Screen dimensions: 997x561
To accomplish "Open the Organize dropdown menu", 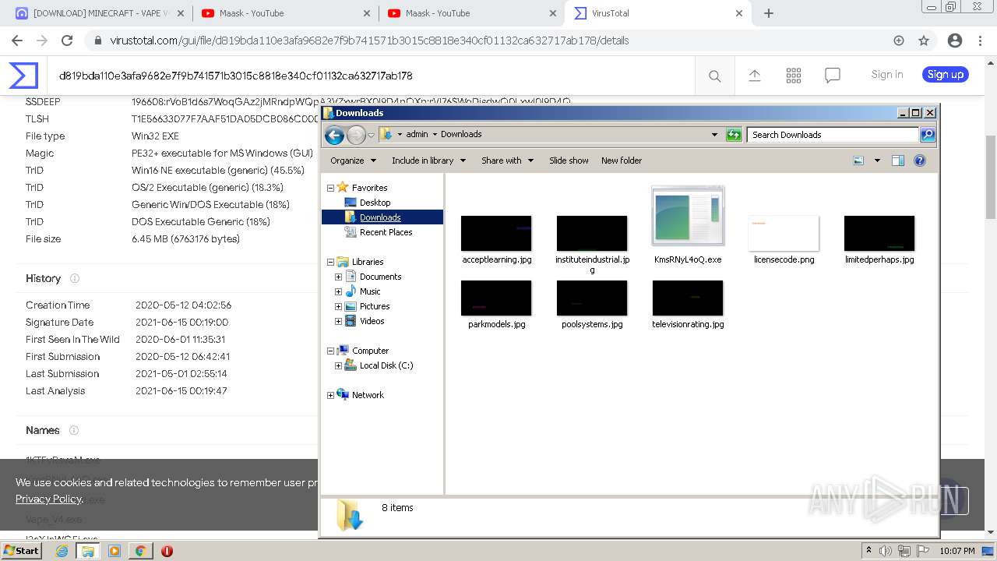I will click(x=353, y=161).
